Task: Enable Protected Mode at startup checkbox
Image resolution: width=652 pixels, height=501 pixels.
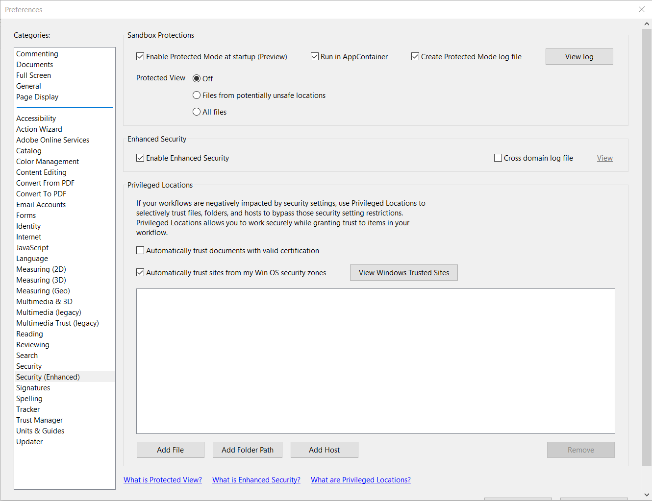Action: coord(140,56)
